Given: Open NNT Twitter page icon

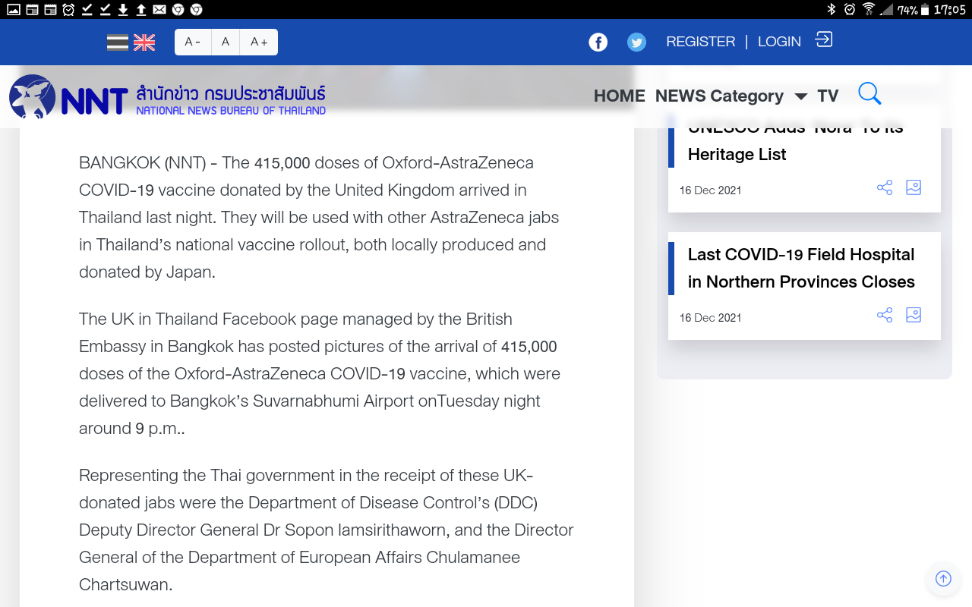Looking at the screenshot, I should coord(636,42).
